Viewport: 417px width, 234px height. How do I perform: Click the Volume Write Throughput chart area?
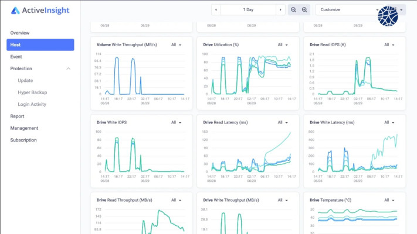[x=144, y=74]
